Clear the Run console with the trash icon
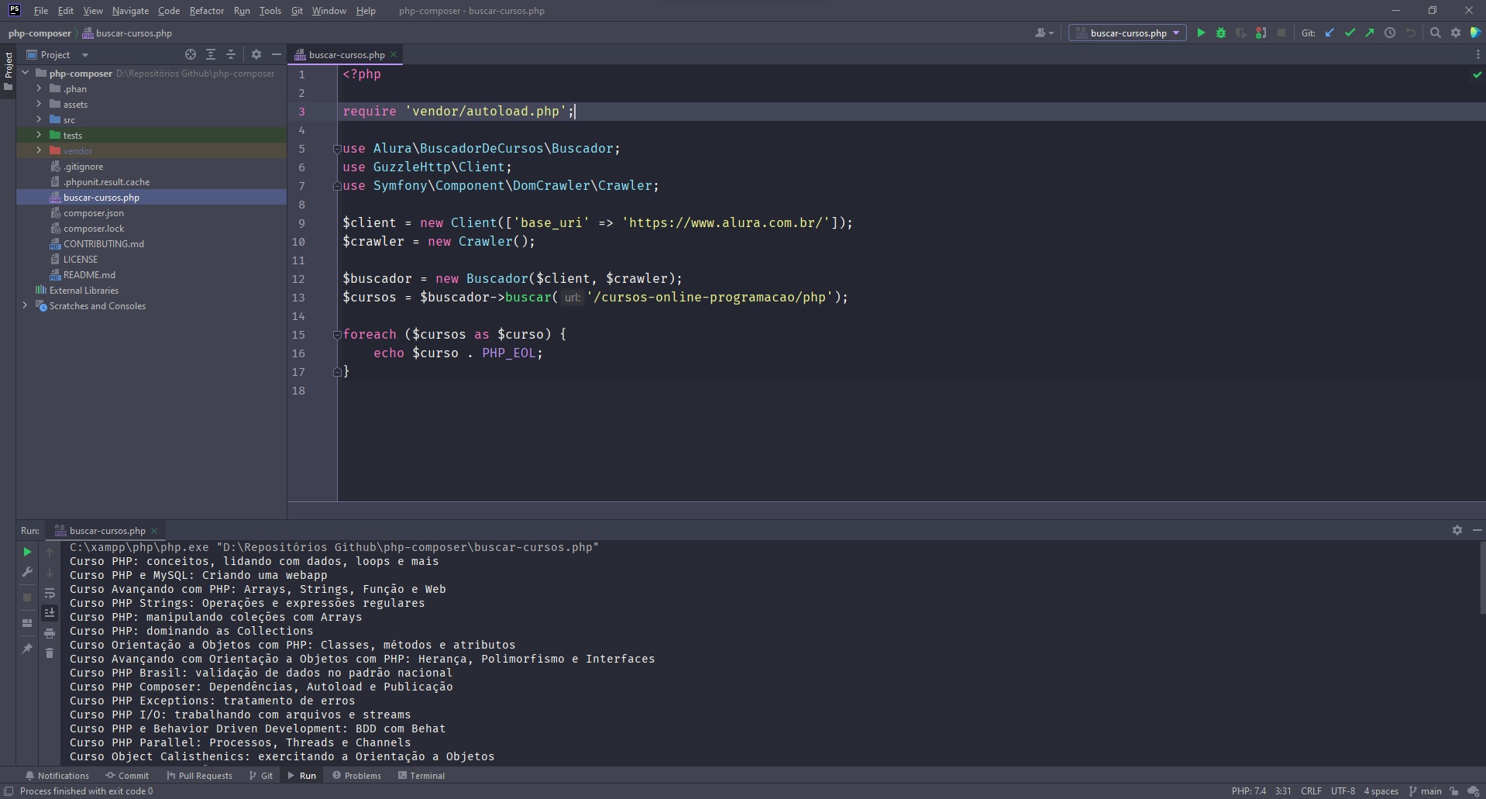Screen dimensions: 1486x799 pos(50,653)
